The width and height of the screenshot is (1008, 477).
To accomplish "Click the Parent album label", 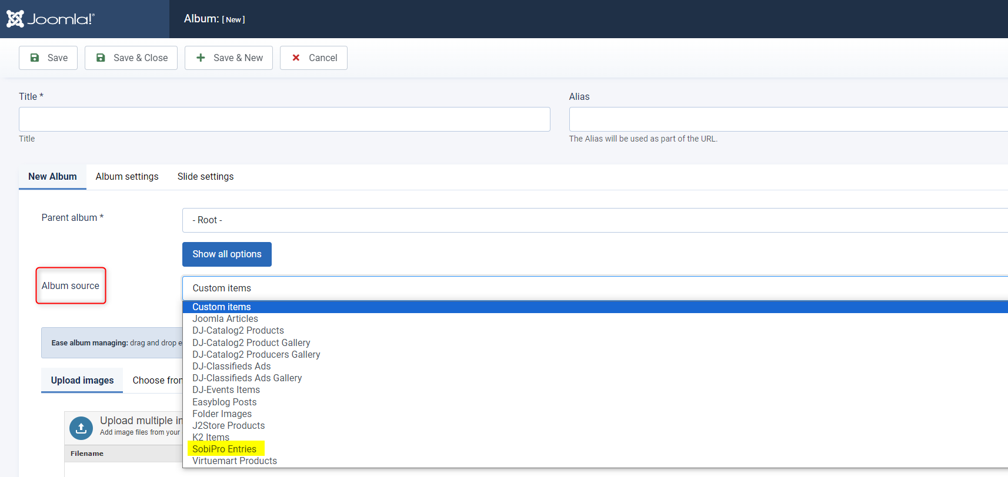I will (72, 218).
